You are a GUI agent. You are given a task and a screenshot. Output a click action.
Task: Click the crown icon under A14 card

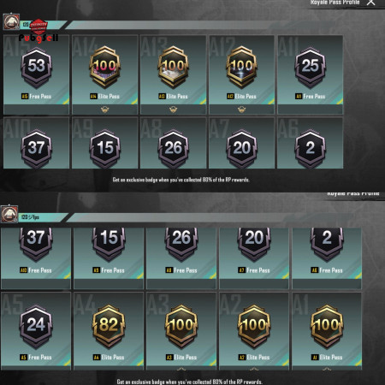tap(104, 110)
